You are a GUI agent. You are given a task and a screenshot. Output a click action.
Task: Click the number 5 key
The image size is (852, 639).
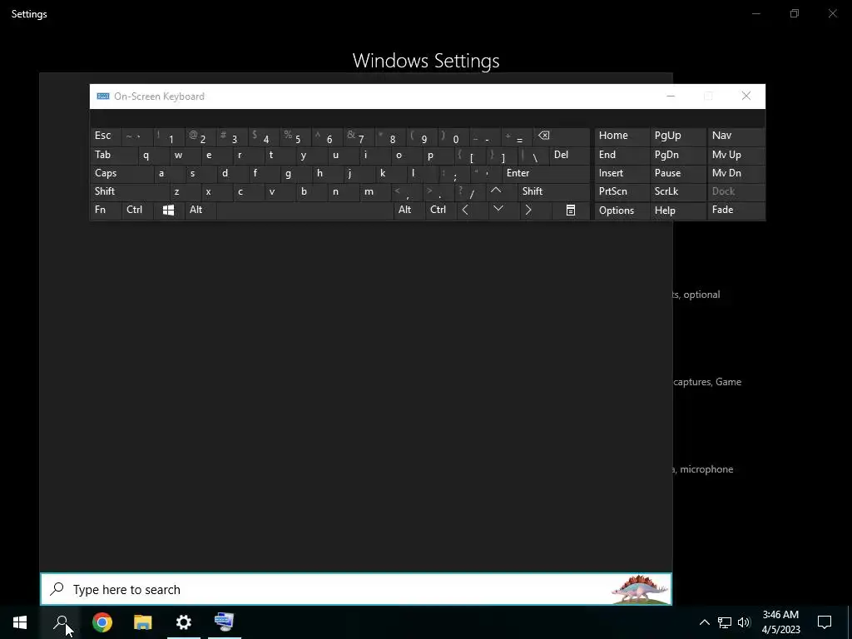click(295, 136)
